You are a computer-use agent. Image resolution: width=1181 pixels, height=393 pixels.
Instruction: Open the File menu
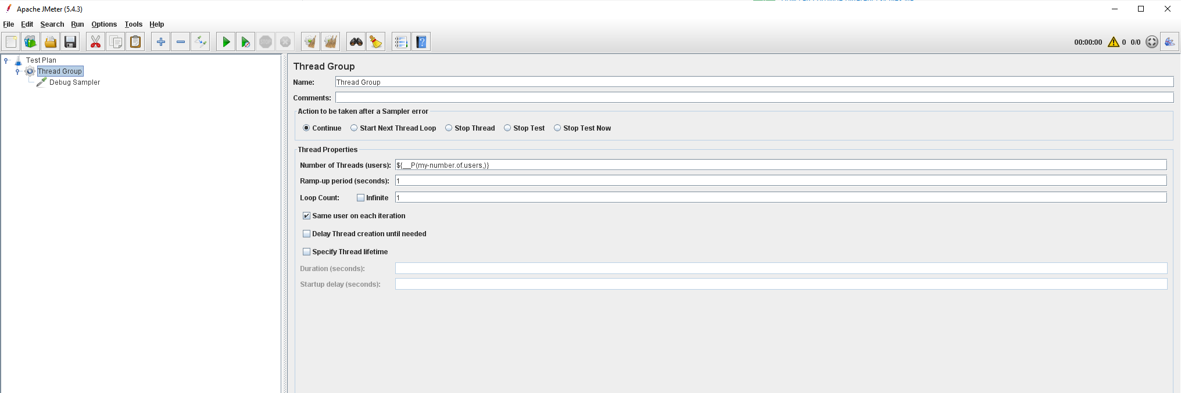click(x=9, y=24)
